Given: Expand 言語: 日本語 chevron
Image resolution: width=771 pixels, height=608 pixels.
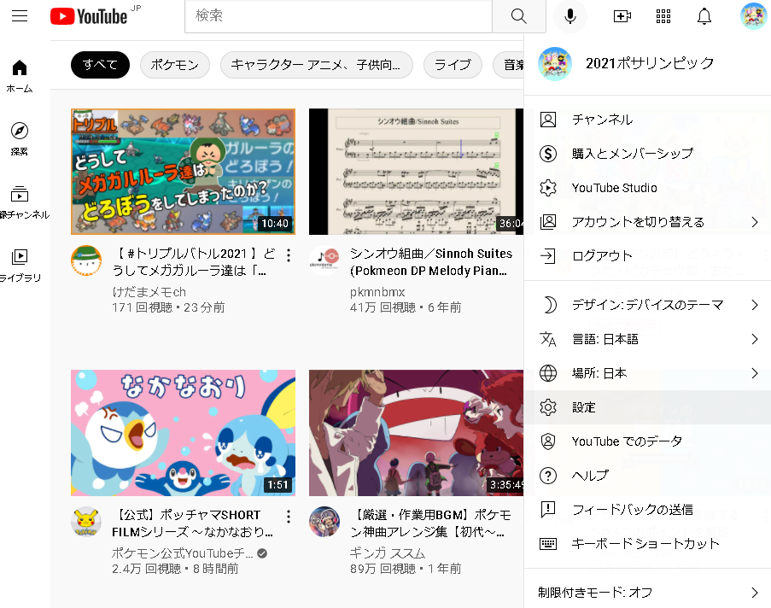Looking at the screenshot, I should 755,339.
